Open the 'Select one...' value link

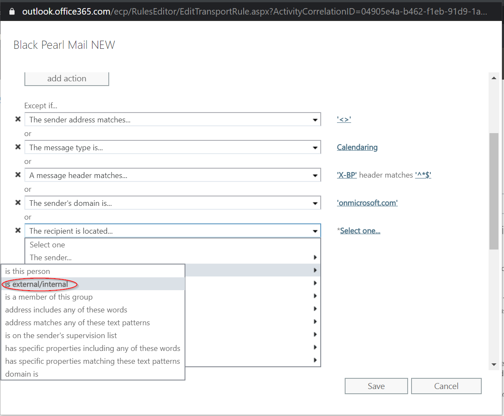(360, 231)
